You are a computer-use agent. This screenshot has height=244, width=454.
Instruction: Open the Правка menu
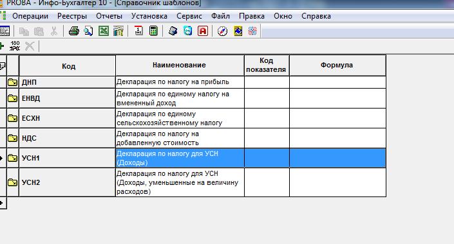pos(252,16)
